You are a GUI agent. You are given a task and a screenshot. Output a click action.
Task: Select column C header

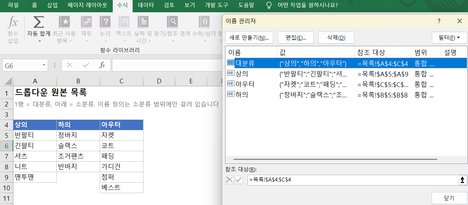pyautogui.click(x=121, y=81)
